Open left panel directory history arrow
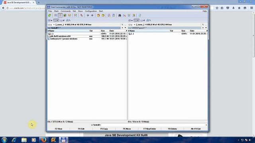The height and width of the screenshot is (143, 255). pyautogui.click(x=125, y=28)
